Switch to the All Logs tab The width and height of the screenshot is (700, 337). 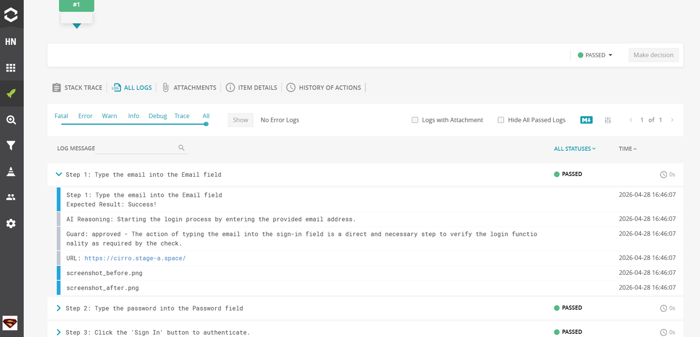tap(132, 87)
